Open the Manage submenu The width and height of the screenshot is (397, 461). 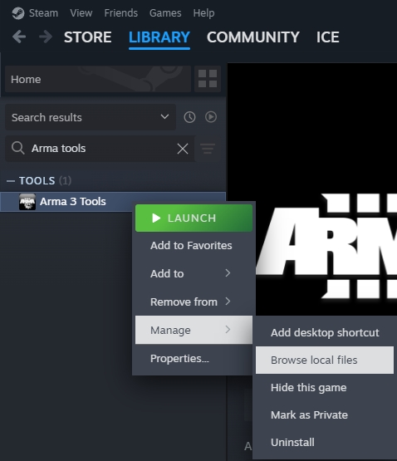click(x=194, y=330)
